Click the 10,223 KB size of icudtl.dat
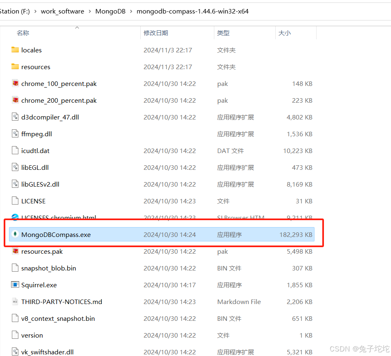Screen dimensions: 391x356 298,151
